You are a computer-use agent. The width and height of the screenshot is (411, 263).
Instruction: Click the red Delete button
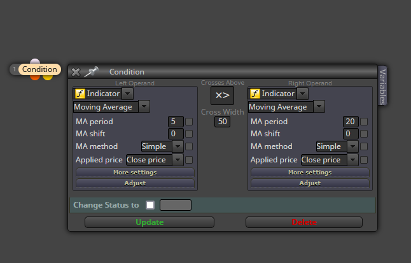[304, 222]
